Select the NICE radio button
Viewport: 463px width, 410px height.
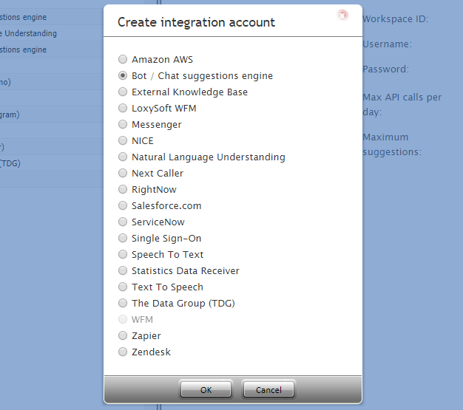pos(123,140)
